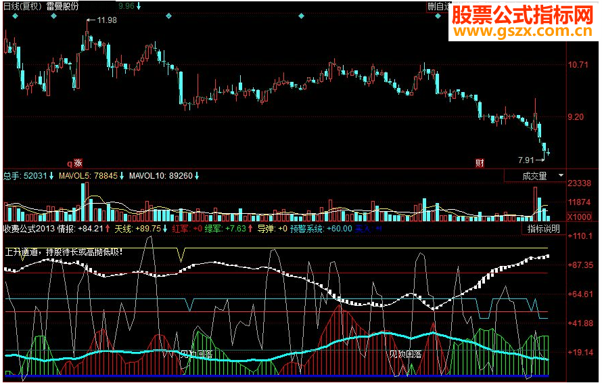602x383 pixels.
Task: Click the 雷曼股份 stock name
Action: (63, 6)
